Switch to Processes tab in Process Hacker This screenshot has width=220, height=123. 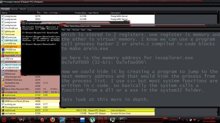pos(5,9)
